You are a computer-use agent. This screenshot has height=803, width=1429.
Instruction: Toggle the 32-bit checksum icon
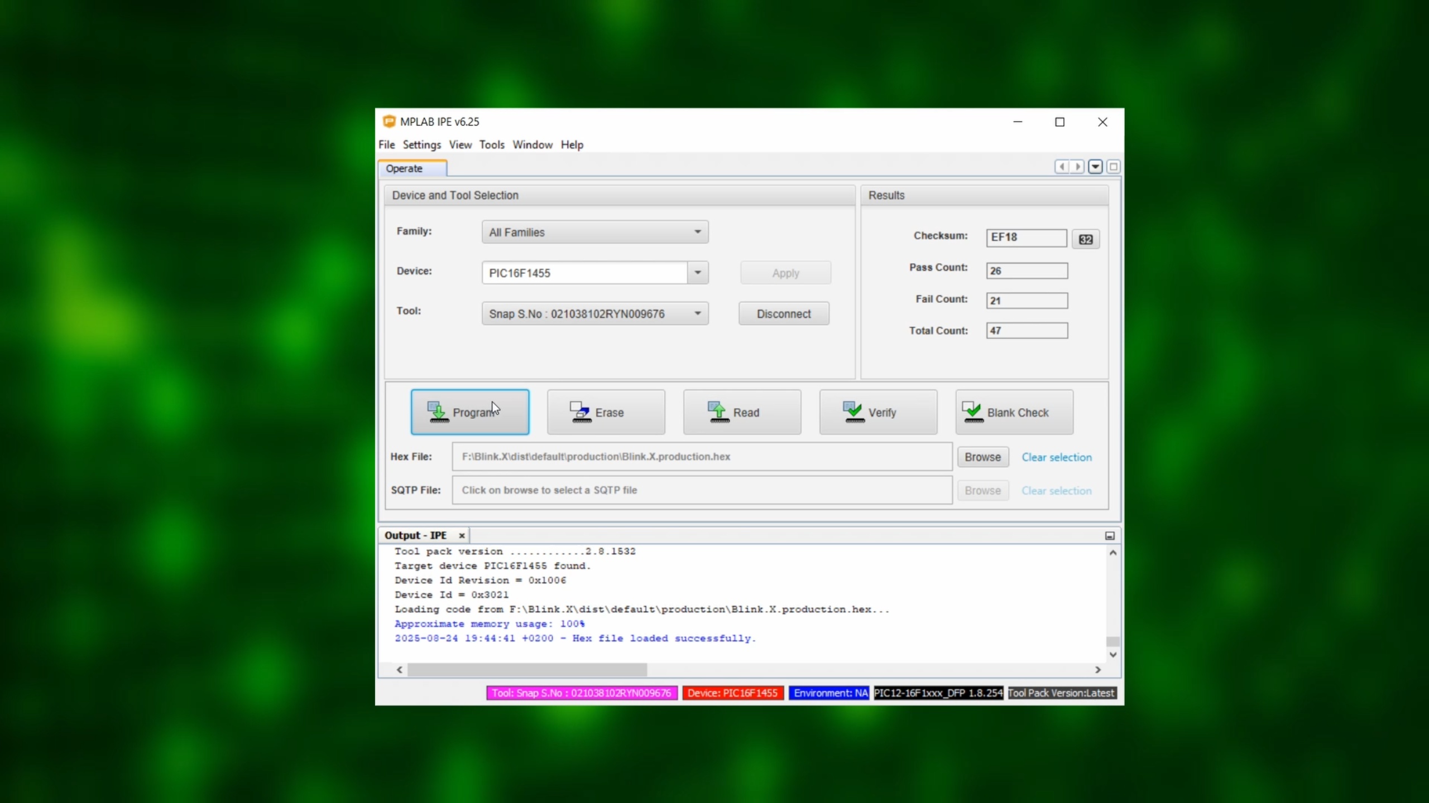(1085, 239)
